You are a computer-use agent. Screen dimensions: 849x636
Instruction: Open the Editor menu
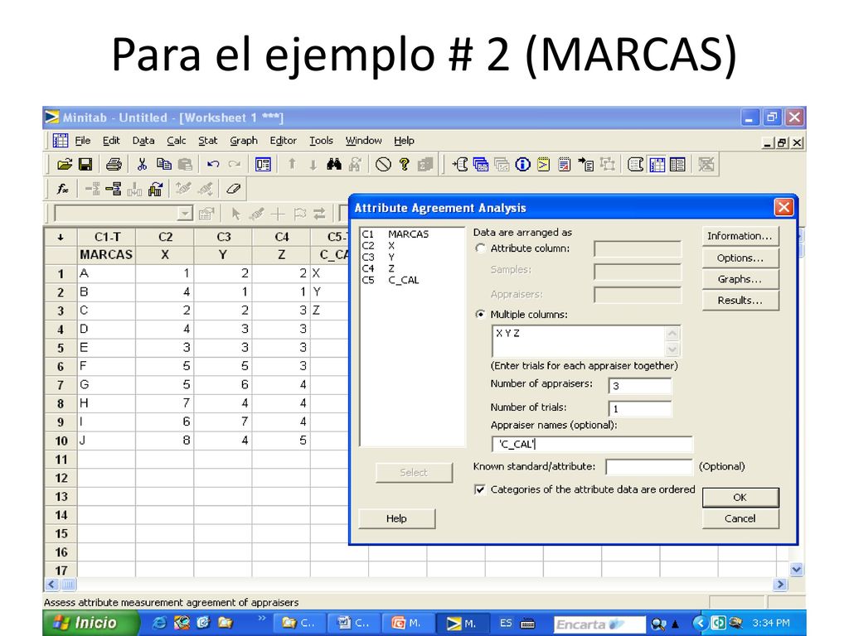click(x=284, y=141)
